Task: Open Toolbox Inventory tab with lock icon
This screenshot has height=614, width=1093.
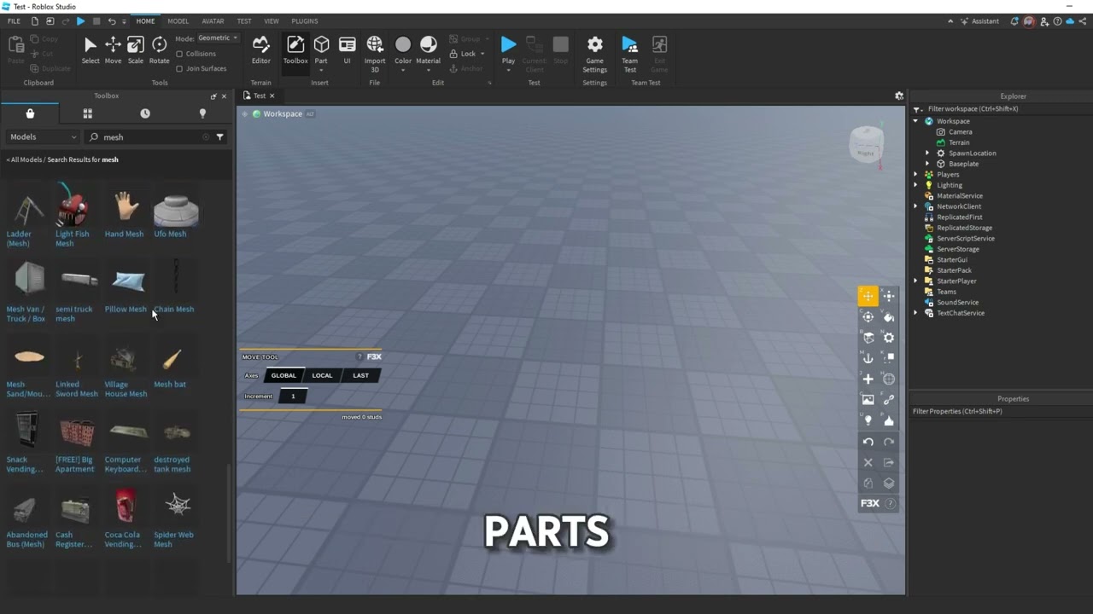Action: click(x=30, y=113)
